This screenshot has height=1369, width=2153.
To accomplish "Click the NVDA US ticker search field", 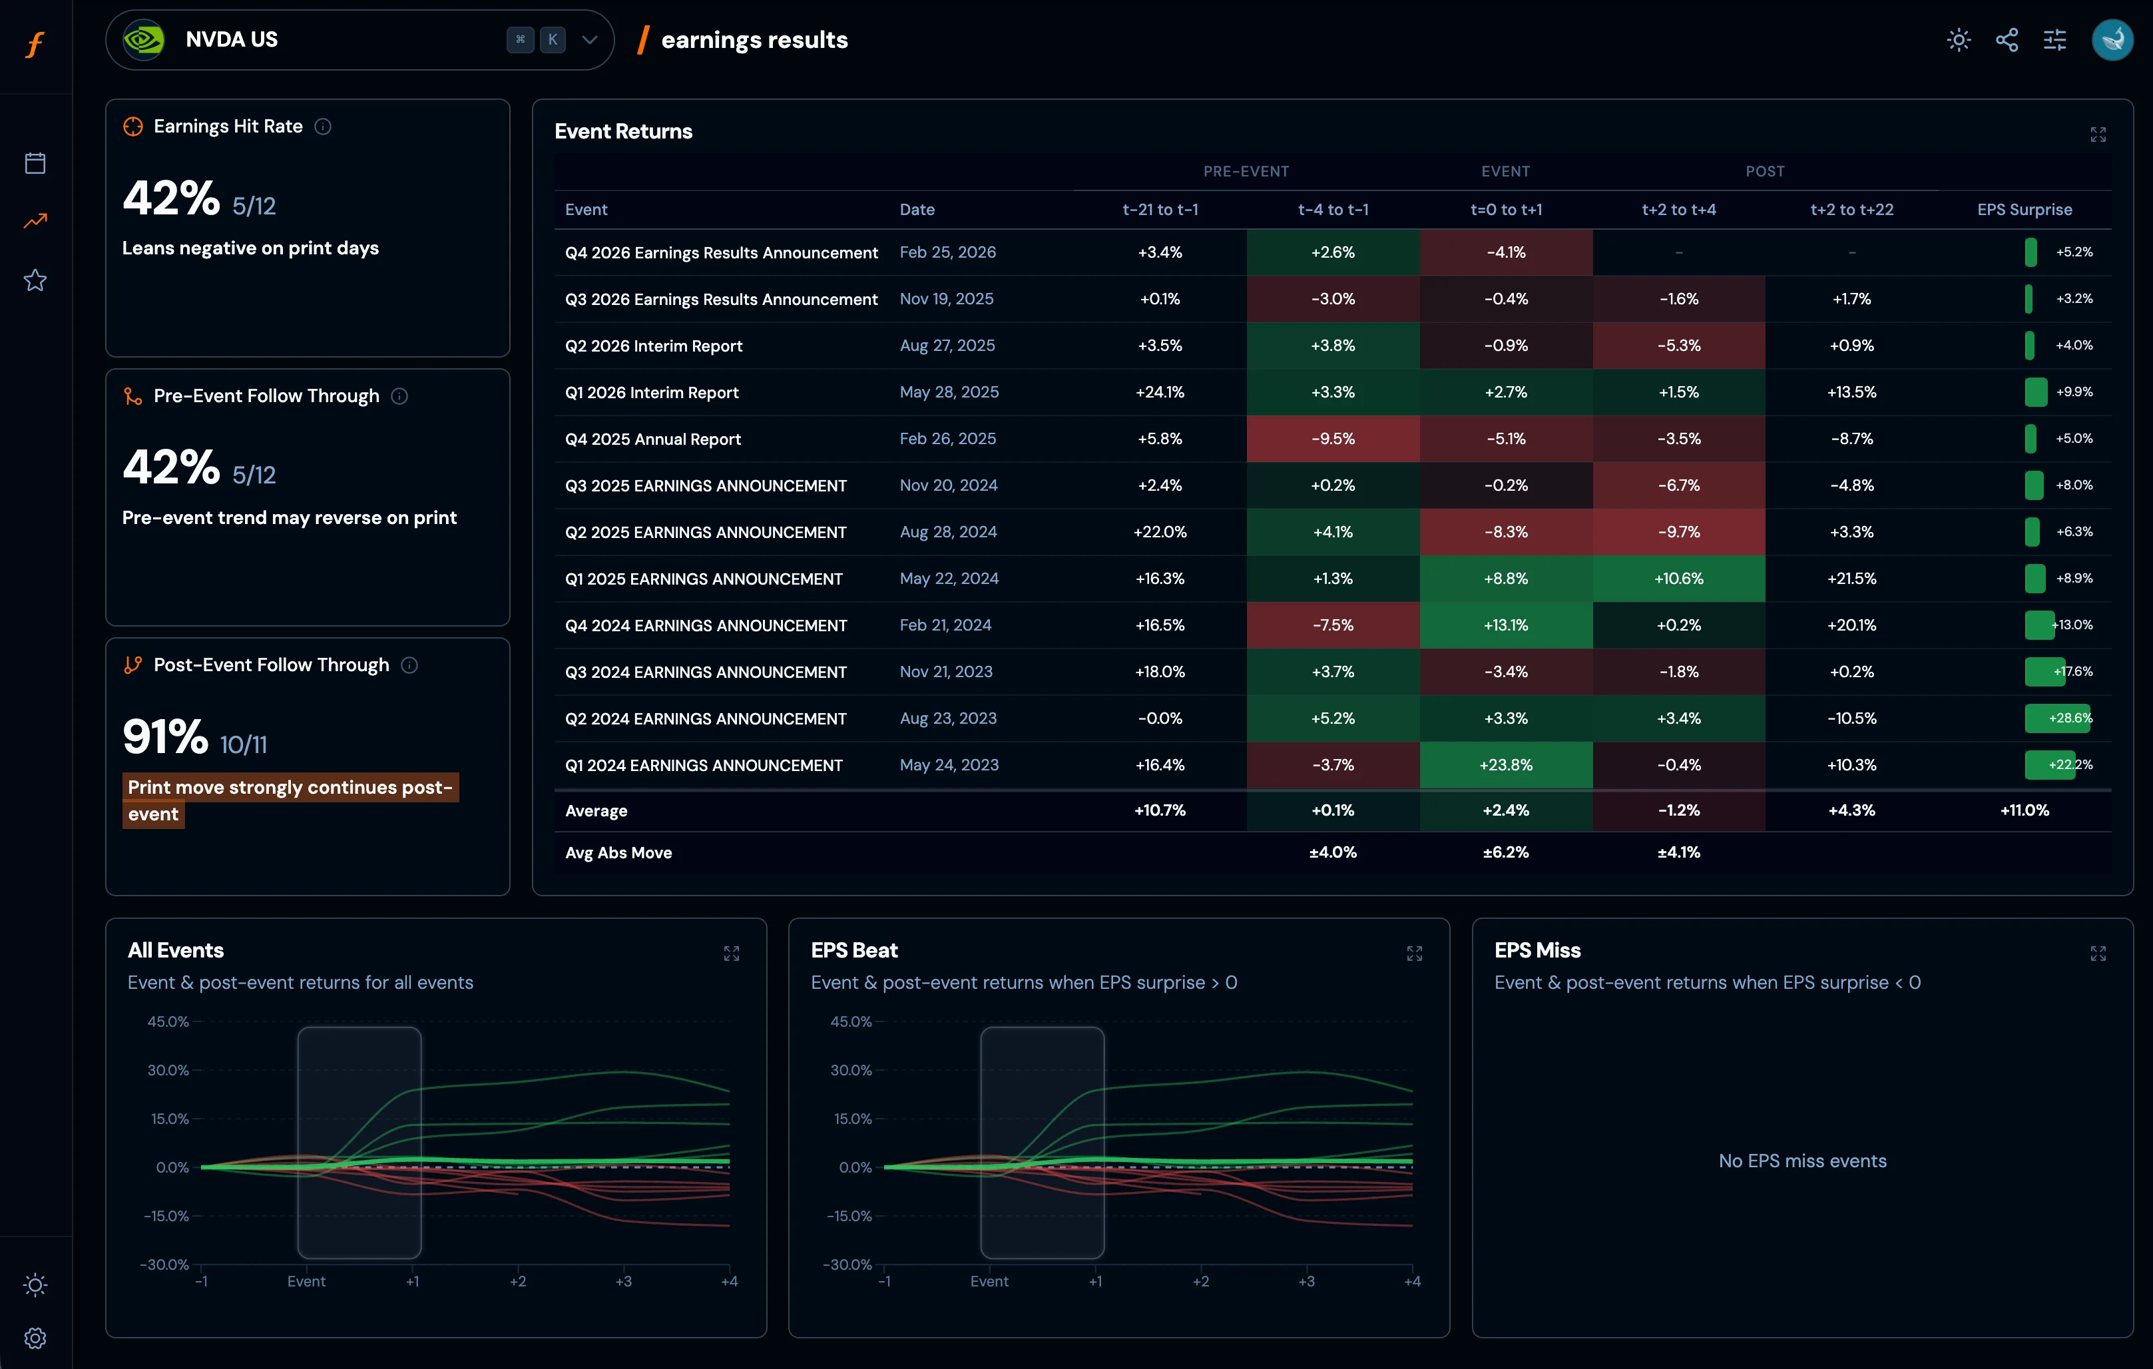I will (340, 39).
